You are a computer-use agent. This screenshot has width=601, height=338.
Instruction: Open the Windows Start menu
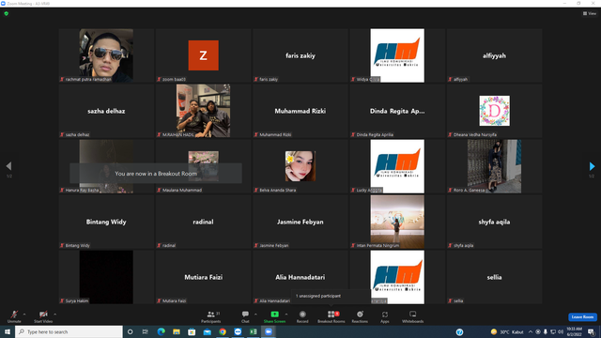(x=8, y=331)
